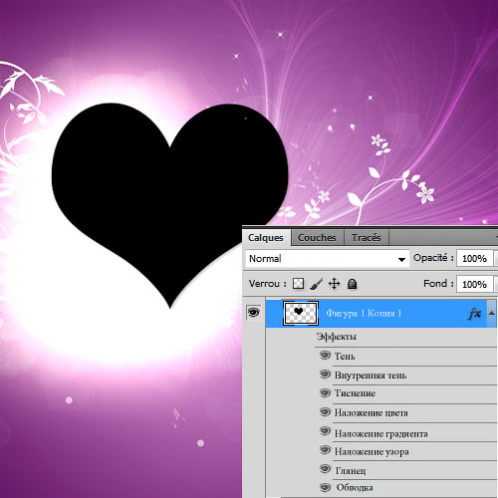This screenshot has width=498, height=498.
Task: Toggle visibility of Наложение градиента effect
Action: [325, 431]
